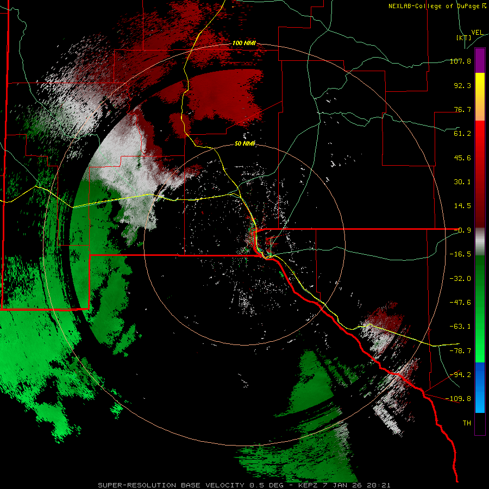
Task: Click the 100 NMI range ring label
Action: [244, 43]
